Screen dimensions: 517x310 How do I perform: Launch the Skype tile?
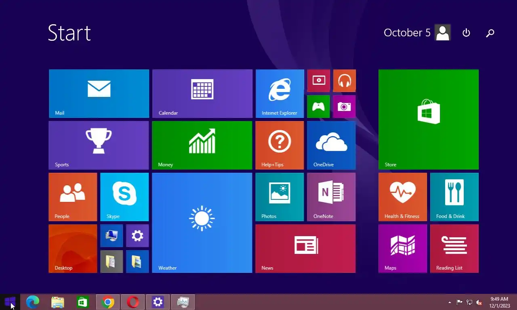(x=125, y=197)
